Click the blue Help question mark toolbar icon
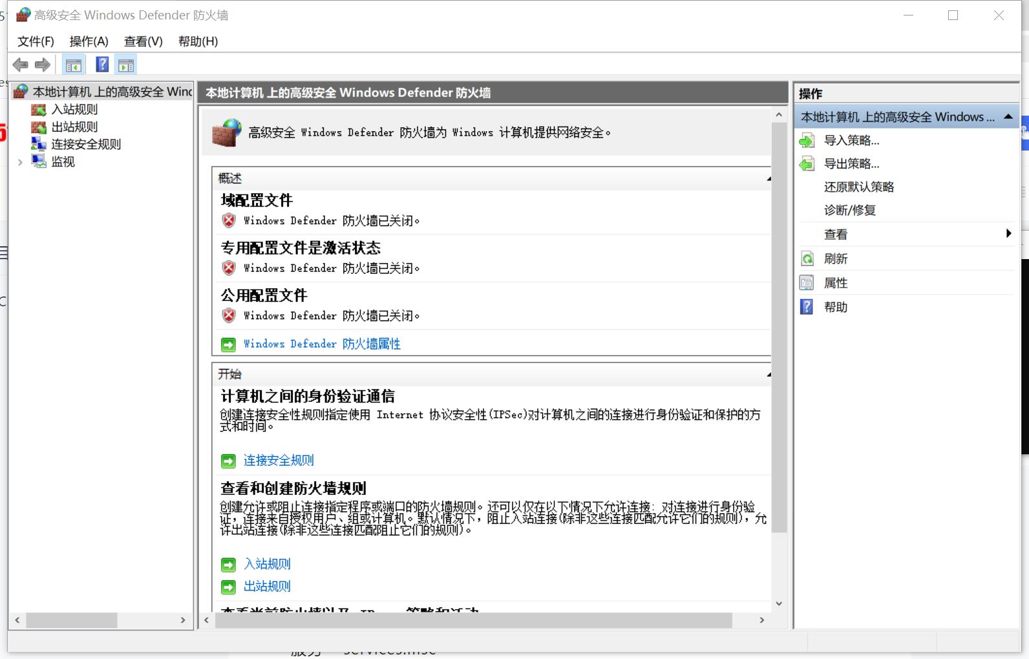 [x=102, y=65]
